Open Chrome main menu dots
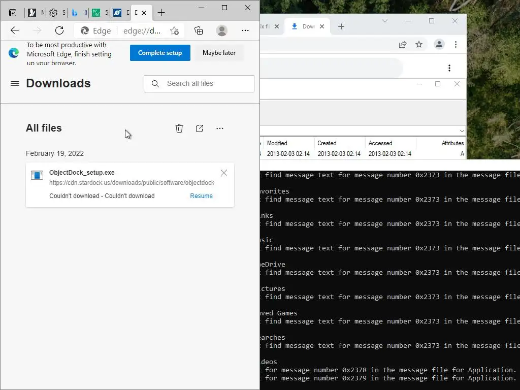 pyautogui.click(x=456, y=45)
